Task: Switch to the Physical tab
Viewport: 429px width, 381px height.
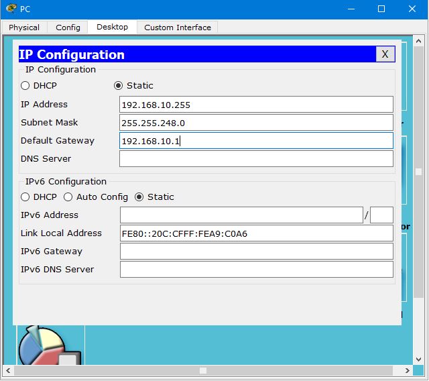Action: click(24, 28)
